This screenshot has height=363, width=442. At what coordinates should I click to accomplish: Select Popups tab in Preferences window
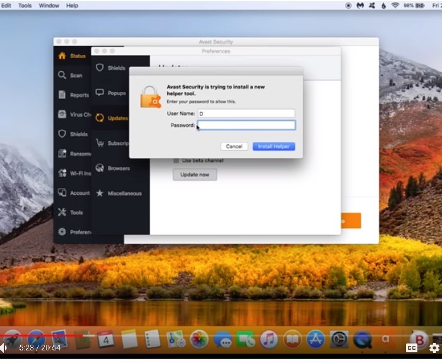[110, 93]
